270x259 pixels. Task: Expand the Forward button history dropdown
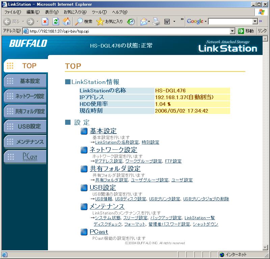[38, 22]
